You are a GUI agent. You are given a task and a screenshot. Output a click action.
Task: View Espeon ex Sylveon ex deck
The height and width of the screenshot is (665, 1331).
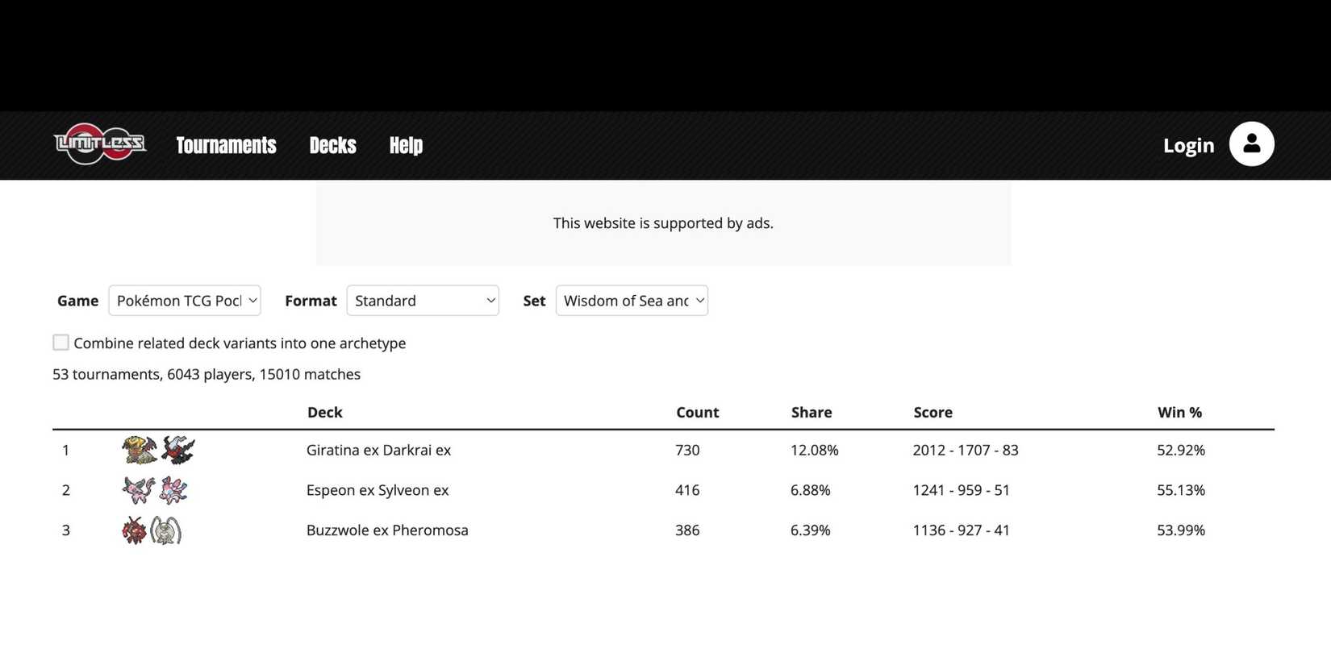(x=378, y=490)
